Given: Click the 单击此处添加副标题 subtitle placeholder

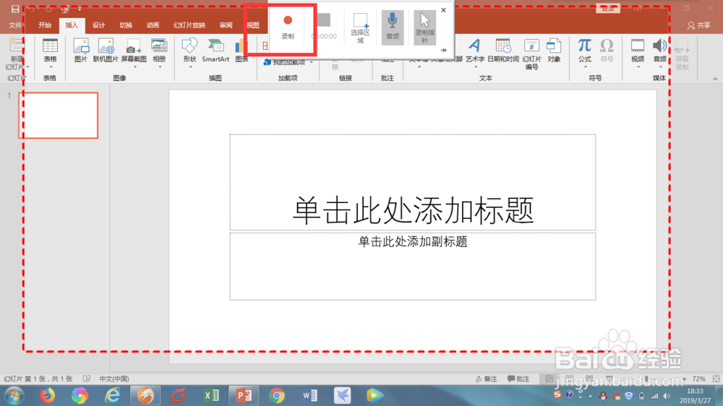Looking at the screenshot, I should pos(413,267).
